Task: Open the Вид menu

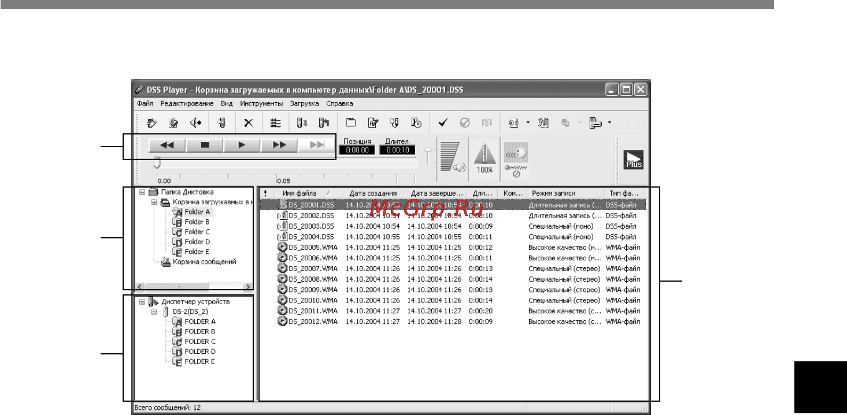Action: click(x=227, y=104)
